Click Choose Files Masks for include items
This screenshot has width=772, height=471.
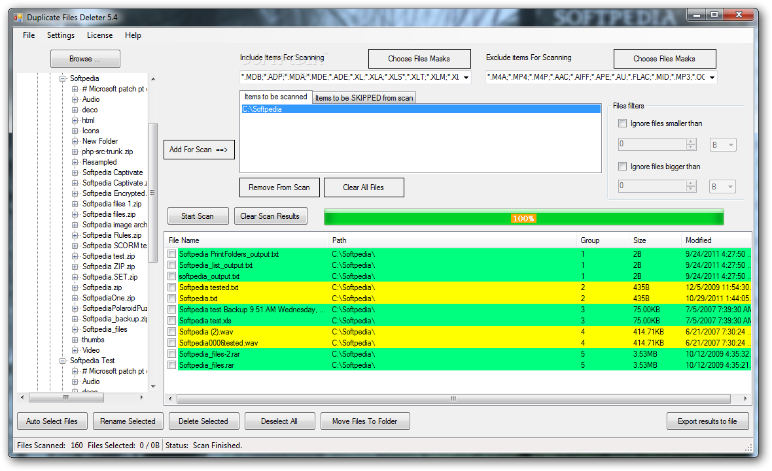tap(419, 59)
